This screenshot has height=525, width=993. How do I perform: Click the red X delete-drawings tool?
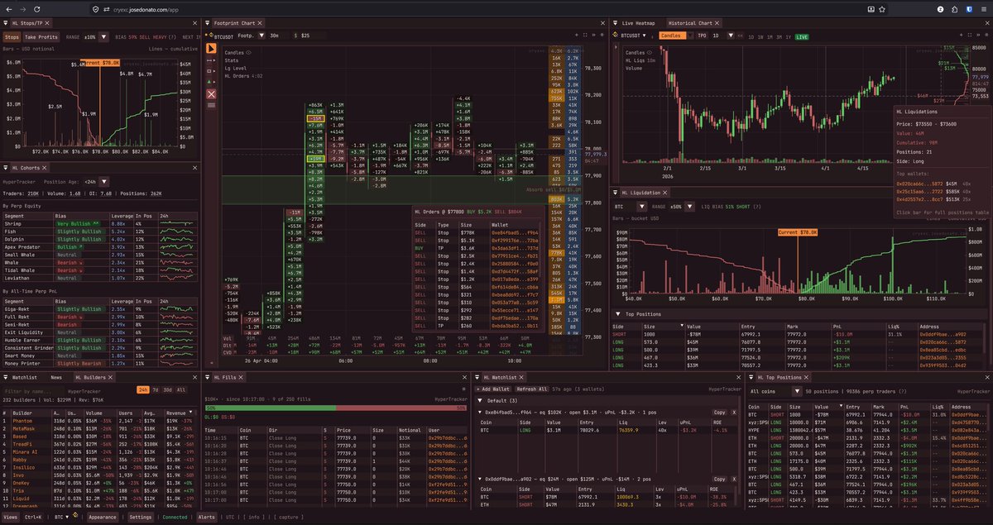click(x=211, y=94)
